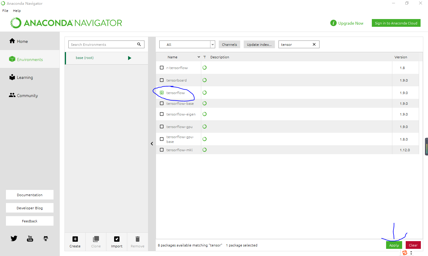Uncheck the tensorflow package checkbox

point(162,93)
